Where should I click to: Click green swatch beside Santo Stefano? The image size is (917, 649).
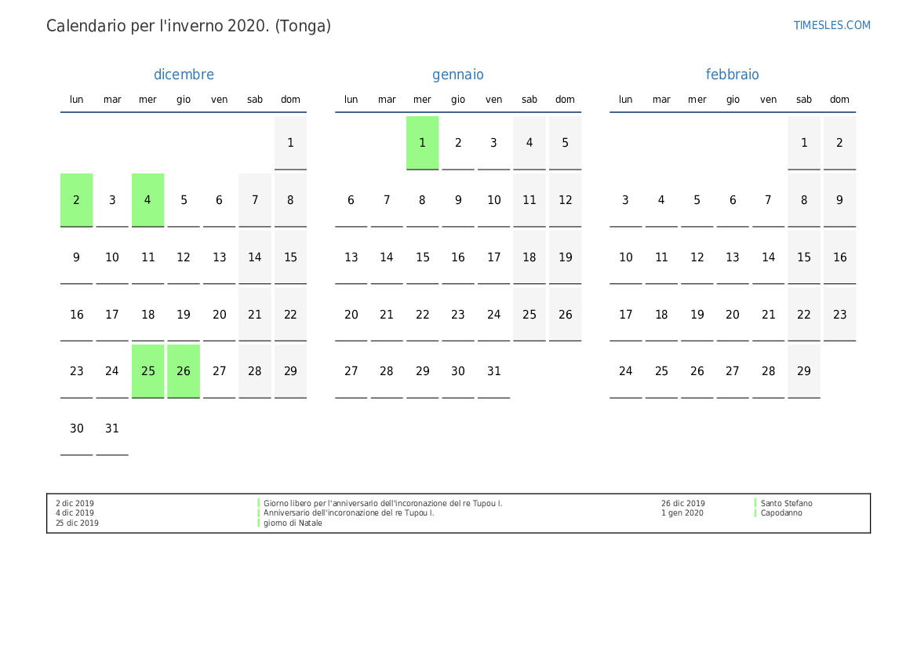[x=755, y=503]
